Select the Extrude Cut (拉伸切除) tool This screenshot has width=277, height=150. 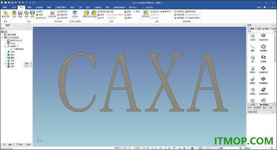[x=52, y=14]
